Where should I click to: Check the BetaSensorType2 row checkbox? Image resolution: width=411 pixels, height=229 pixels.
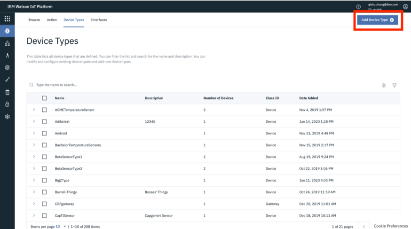[44, 168]
